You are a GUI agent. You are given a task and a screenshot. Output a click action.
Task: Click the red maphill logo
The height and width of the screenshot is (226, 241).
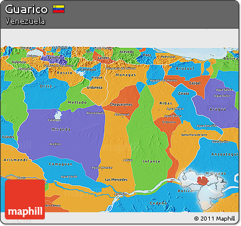(x=25, y=200)
